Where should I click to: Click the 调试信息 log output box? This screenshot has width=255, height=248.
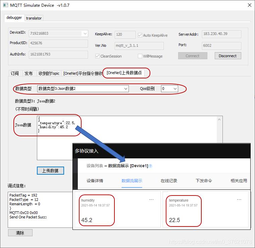pos(40,210)
